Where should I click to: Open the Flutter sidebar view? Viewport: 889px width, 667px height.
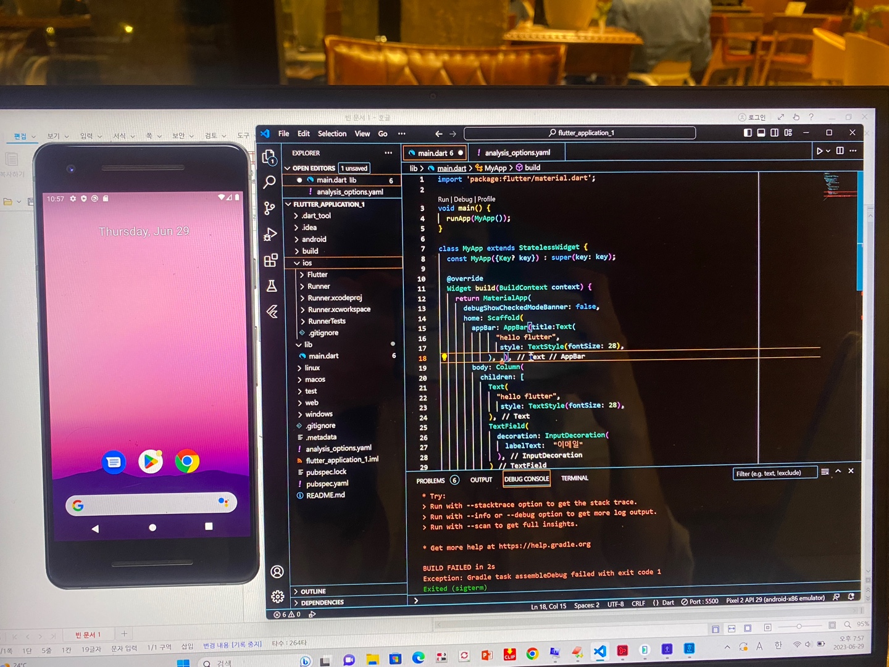pyautogui.click(x=272, y=312)
